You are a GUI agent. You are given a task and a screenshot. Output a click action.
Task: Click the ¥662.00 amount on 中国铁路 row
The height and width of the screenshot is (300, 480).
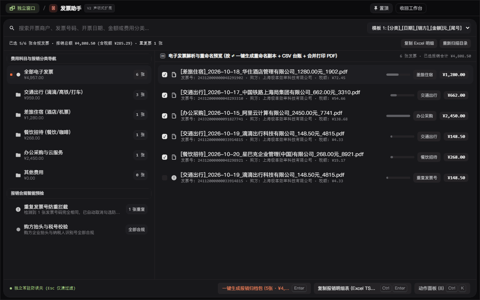point(456,95)
